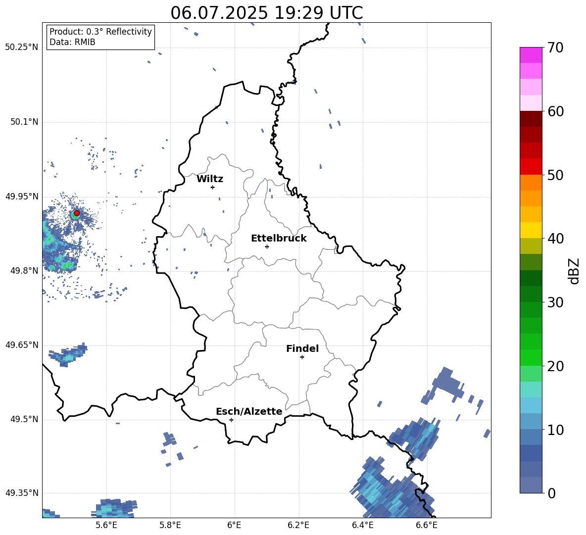Click the title 06.07.2025 19:29 UTC
This screenshot has width=586, height=535.
267,13
